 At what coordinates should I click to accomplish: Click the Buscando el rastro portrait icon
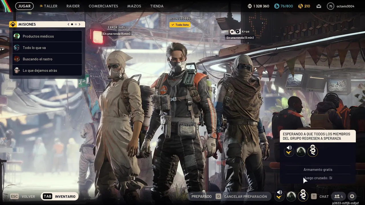point(17,59)
